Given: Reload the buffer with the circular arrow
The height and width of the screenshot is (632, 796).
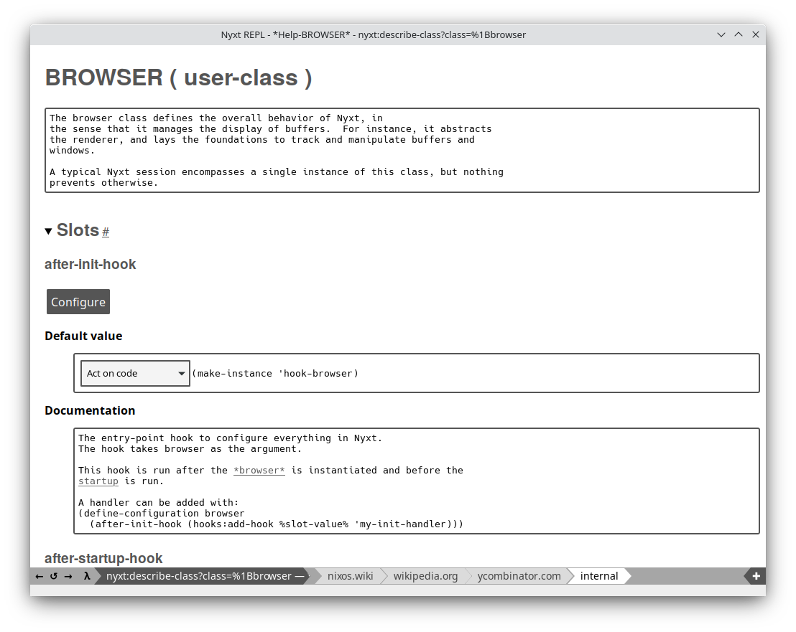Looking at the screenshot, I should click(x=54, y=576).
